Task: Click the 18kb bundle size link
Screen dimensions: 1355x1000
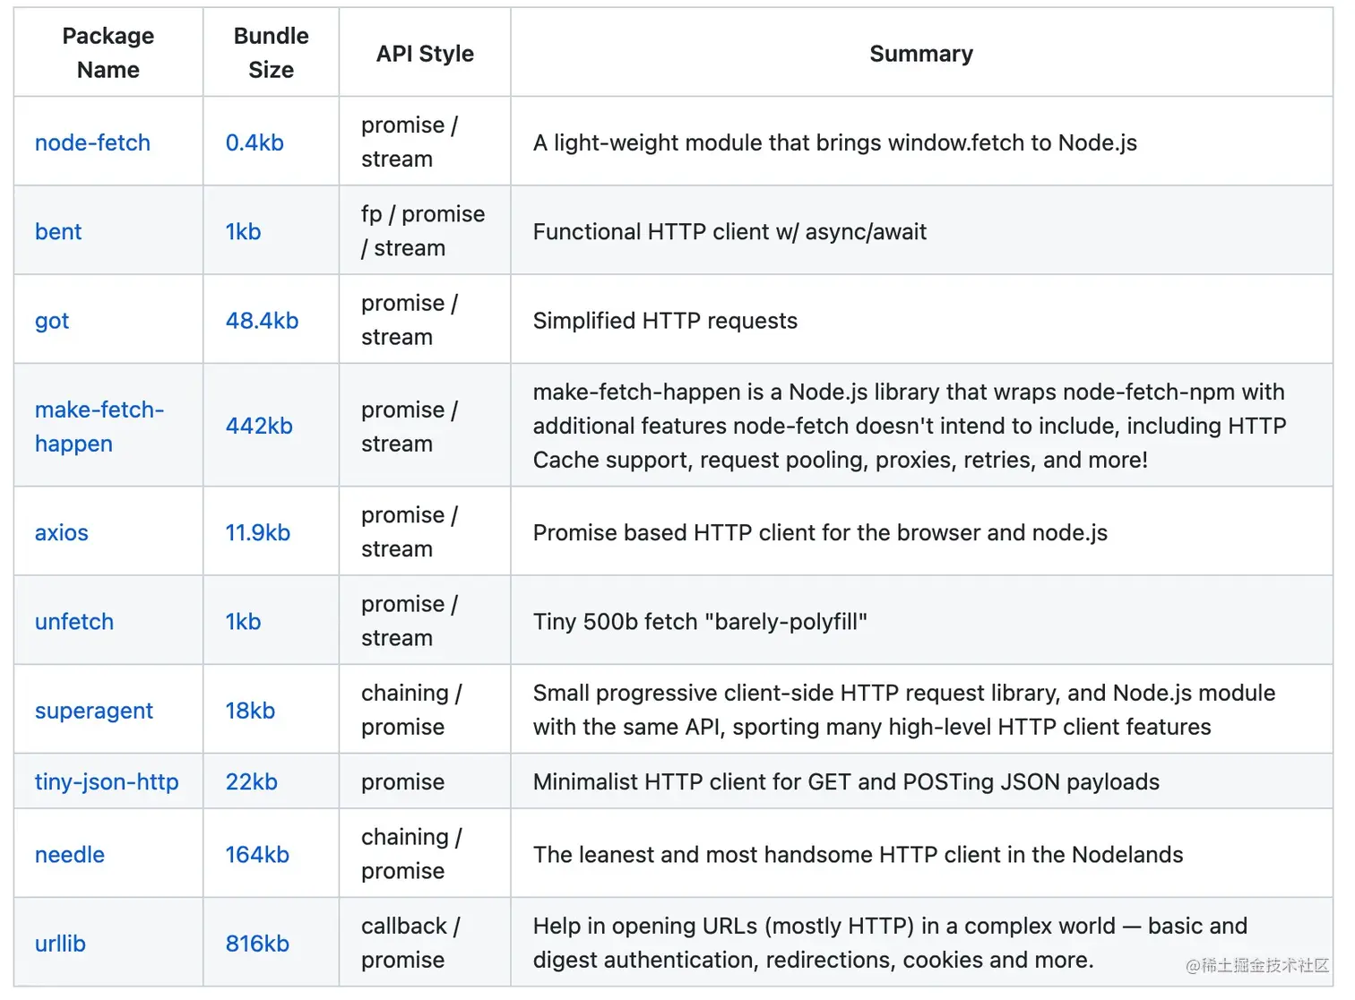Action: click(250, 710)
